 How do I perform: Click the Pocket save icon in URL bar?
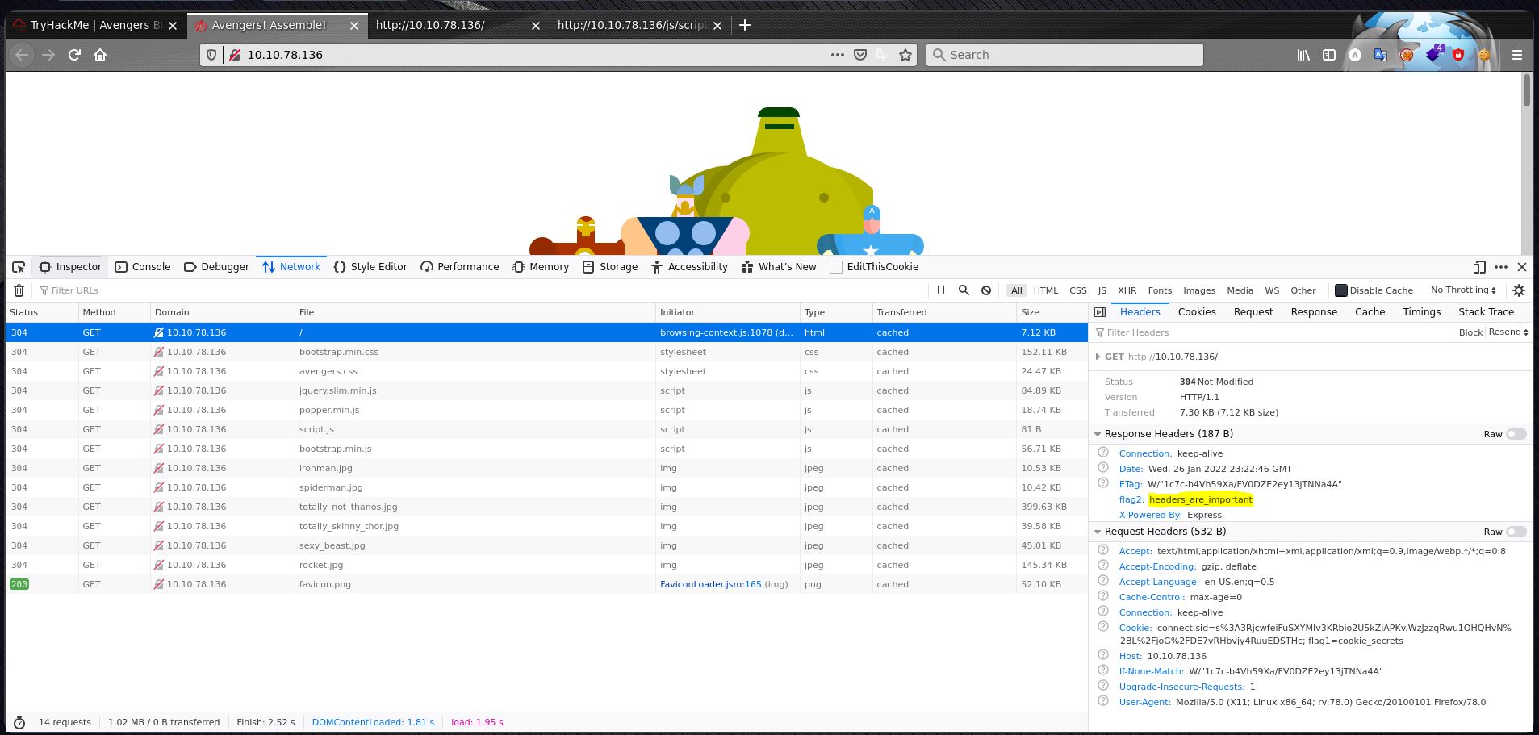(x=860, y=55)
